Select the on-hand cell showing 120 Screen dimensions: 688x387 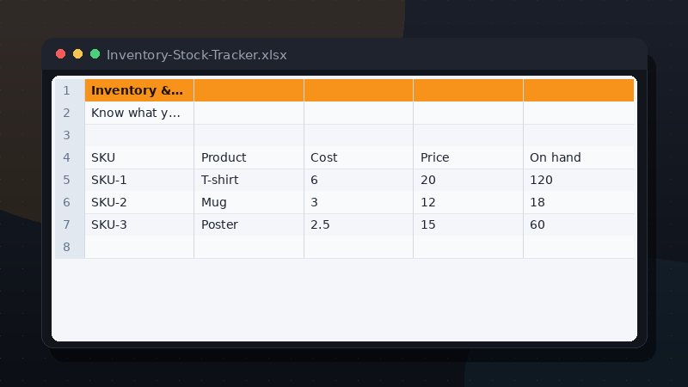click(579, 180)
